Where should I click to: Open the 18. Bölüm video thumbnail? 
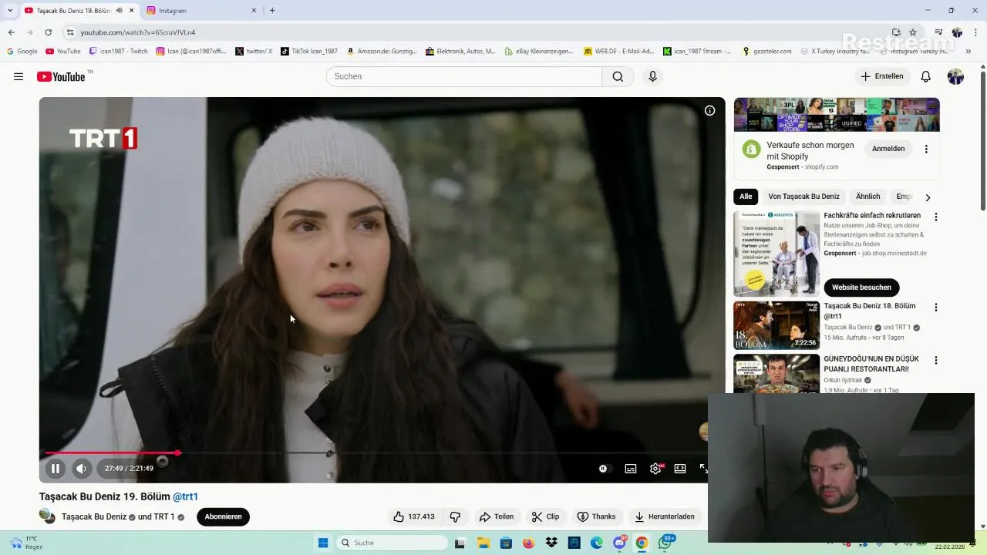click(776, 325)
